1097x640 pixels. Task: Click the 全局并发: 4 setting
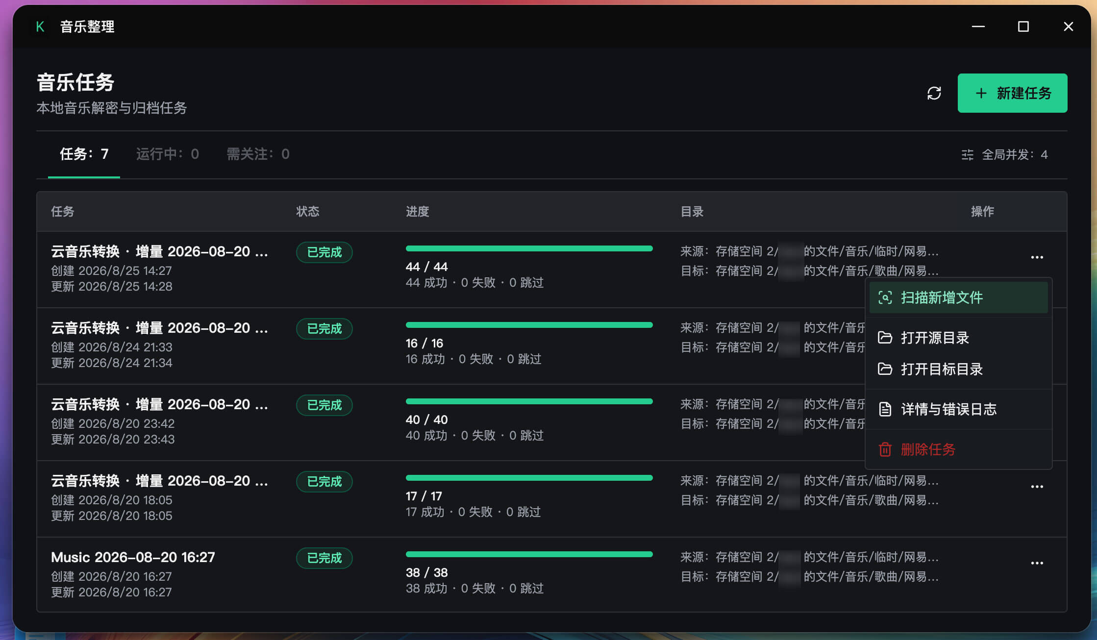1004,155
